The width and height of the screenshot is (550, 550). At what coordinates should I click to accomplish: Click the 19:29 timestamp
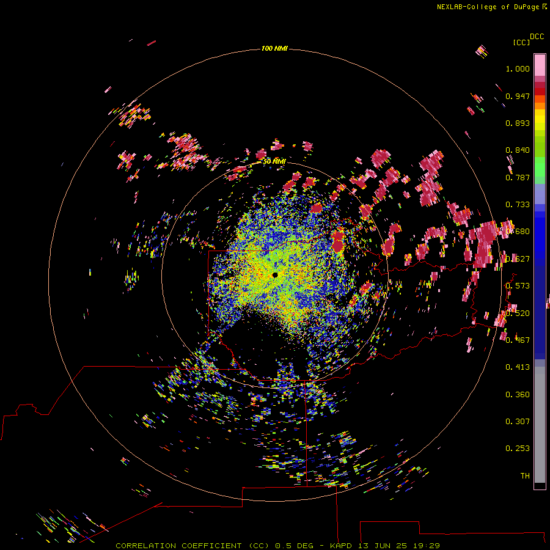(426, 546)
